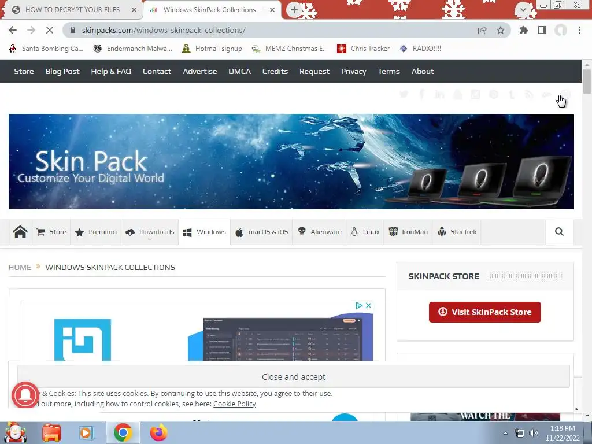Click HOME in the breadcrumb
Image resolution: width=592 pixels, height=444 pixels.
[x=20, y=268]
